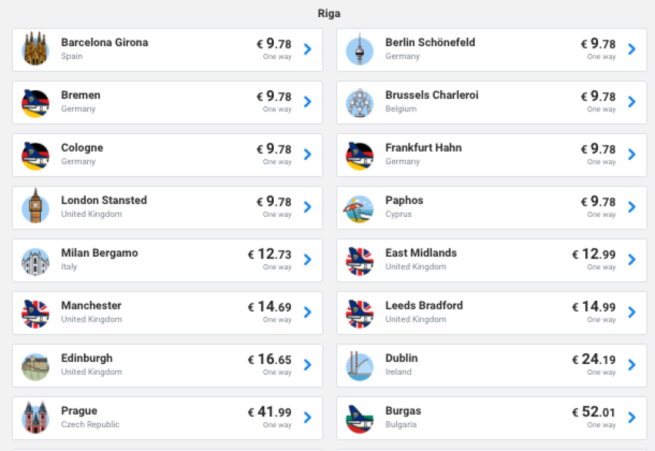Open Bremen flight using its arrow
The width and height of the screenshot is (655, 451).
click(308, 102)
